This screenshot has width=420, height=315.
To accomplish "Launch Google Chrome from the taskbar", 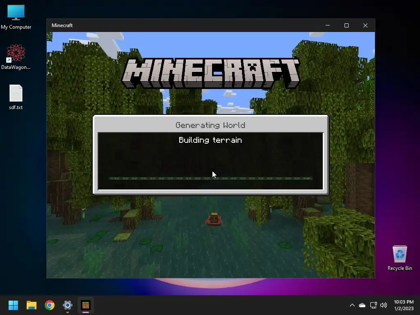I will point(50,305).
